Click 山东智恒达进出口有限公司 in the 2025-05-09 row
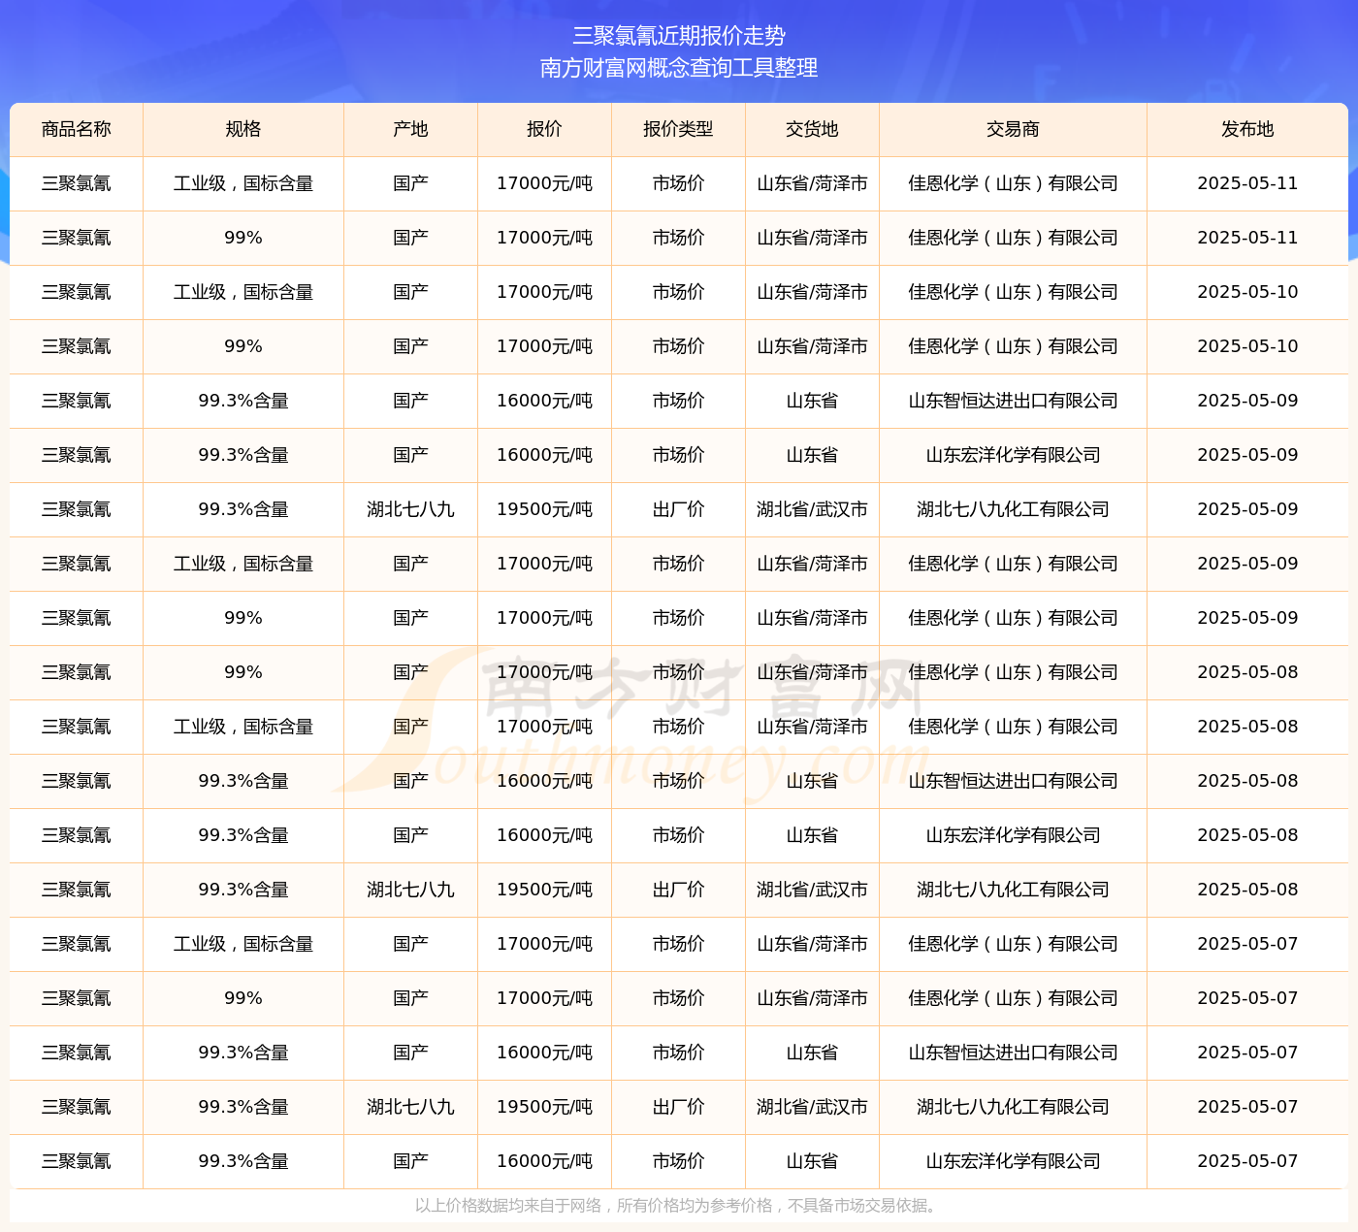The width and height of the screenshot is (1358, 1232). pos(1013,401)
